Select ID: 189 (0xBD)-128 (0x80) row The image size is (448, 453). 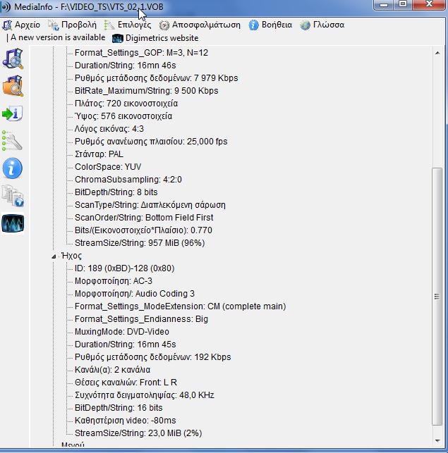124,268
